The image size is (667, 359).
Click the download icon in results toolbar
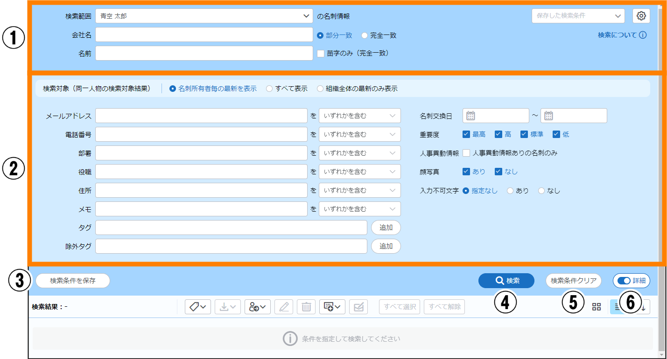(228, 307)
